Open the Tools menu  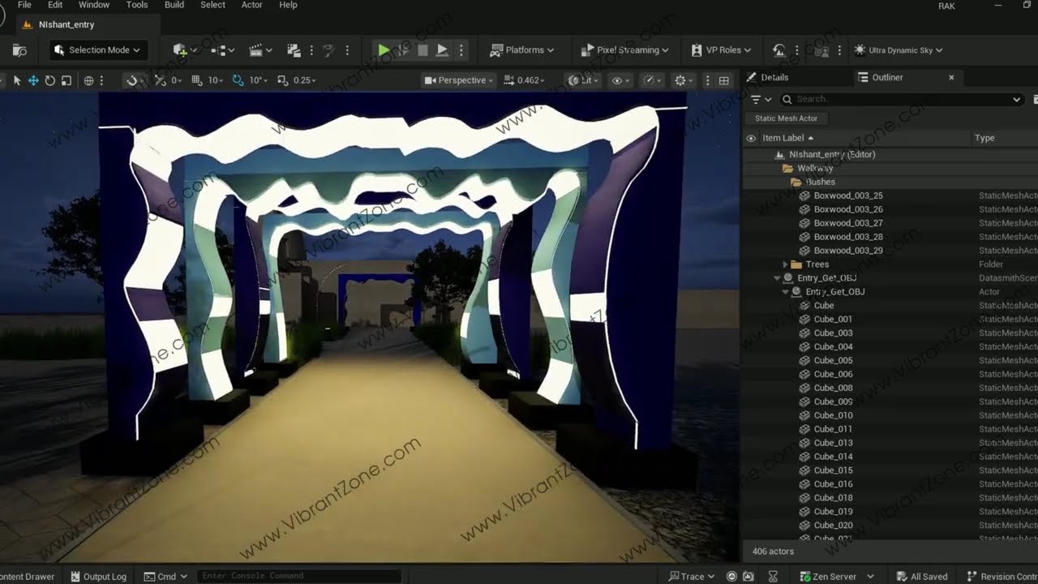tap(137, 5)
